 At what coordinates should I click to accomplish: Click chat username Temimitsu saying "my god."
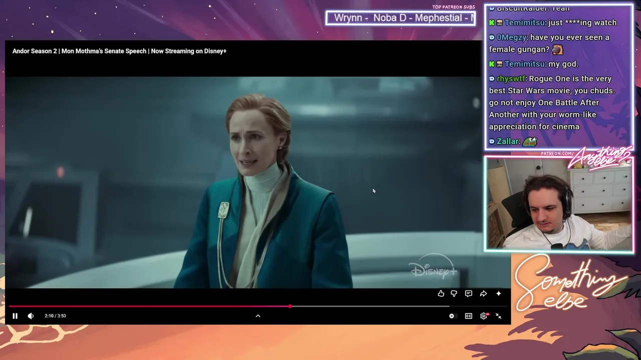click(x=525, y=64)
